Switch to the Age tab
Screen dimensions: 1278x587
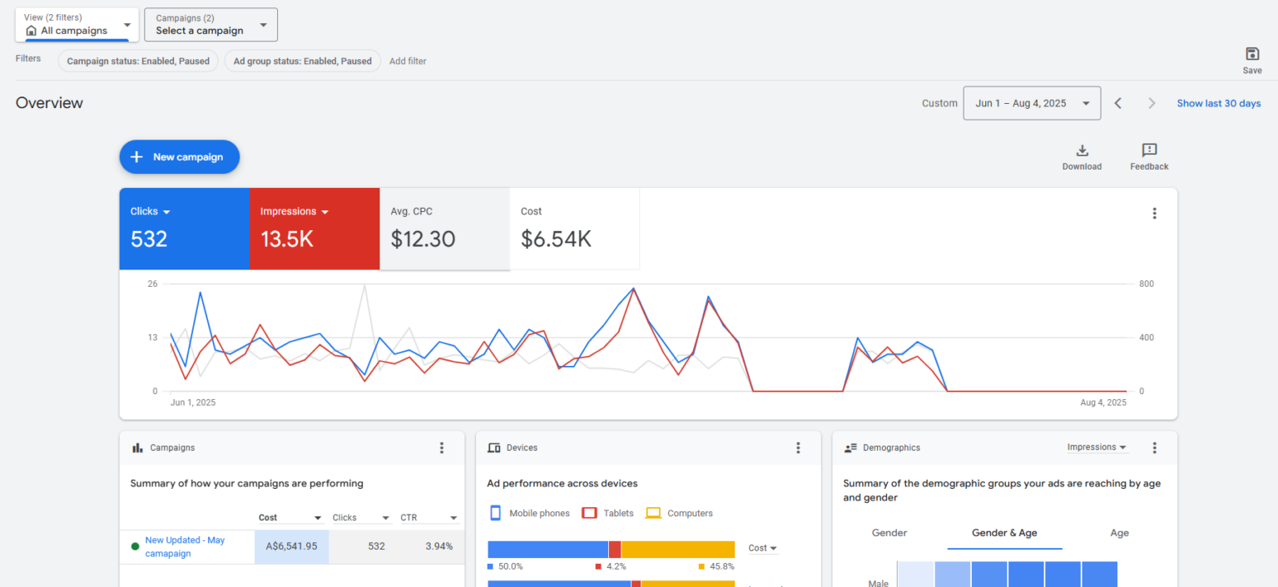(1119, 533)
